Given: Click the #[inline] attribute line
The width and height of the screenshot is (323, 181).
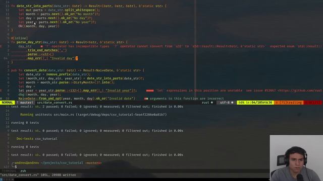Looking at the screenshot, I should click(19, 38).
